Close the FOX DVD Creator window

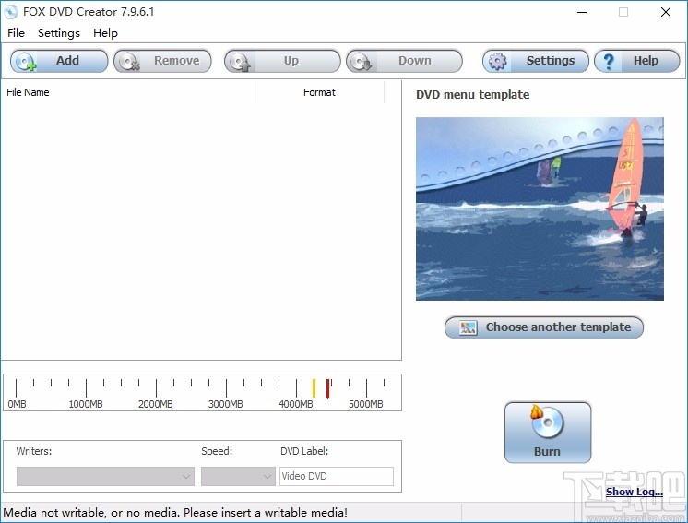click(666, 12)
